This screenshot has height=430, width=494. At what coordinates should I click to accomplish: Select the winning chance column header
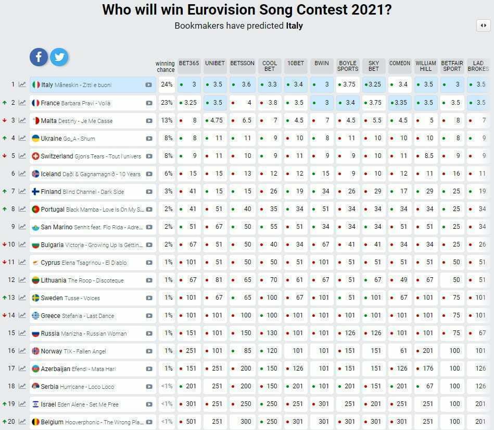(x=165, y=67)
